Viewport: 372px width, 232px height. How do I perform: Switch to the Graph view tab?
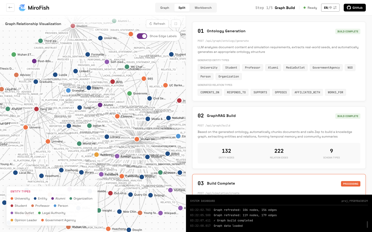165,8
